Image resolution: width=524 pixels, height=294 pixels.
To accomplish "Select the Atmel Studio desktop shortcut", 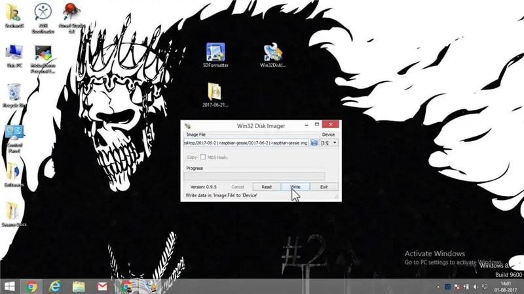I will click(71, 18).
